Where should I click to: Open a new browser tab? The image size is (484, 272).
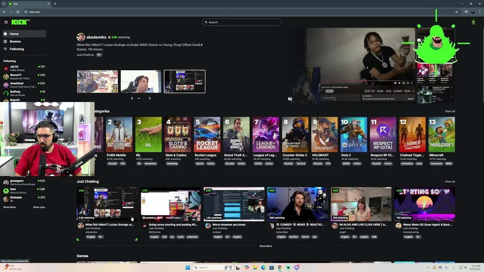tap(55, 4)
